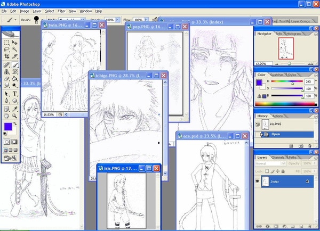This screenshot has height=231, width=320.
Task: Open the Brush preset picker dropdown
Action: pos(42,20)
